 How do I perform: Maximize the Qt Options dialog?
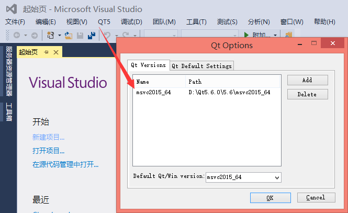[x=314, y=43]
